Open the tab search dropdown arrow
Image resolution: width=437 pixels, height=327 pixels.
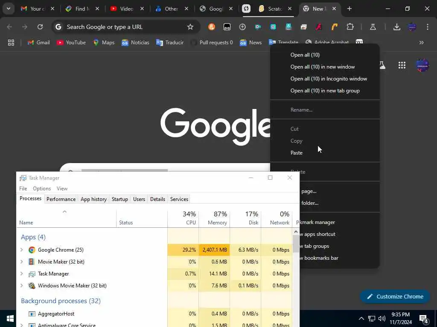pyautogui.click(x=9, y=9)
